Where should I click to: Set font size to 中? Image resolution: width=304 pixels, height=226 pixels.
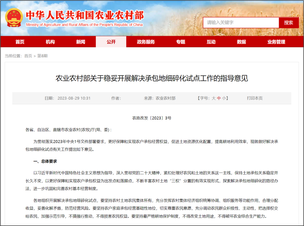click(219, 98)
